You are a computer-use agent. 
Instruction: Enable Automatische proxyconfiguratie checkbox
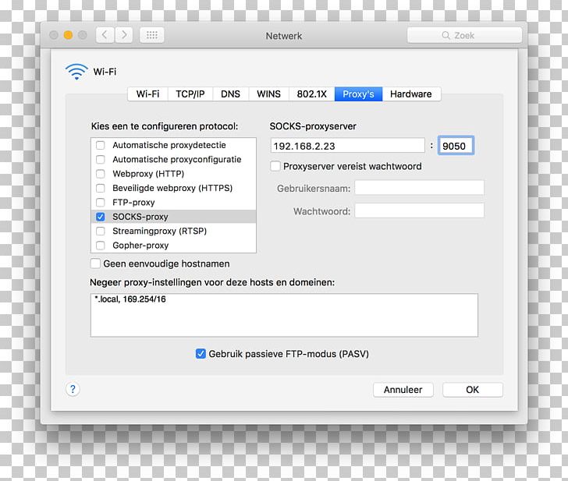pyautogui.click(x=101, y=160)
